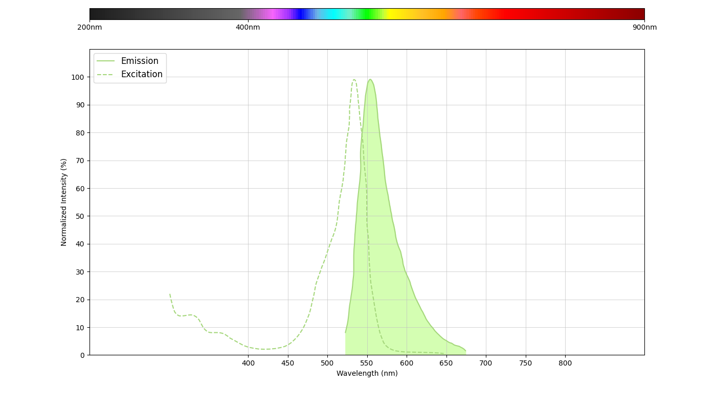Viewport: 716px width, 409px height.
Task: Click the 700 x-axis tick label
Action: [x=486, y=363]
